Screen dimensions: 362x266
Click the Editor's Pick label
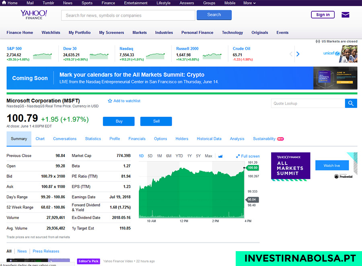(x=88, y=261)
